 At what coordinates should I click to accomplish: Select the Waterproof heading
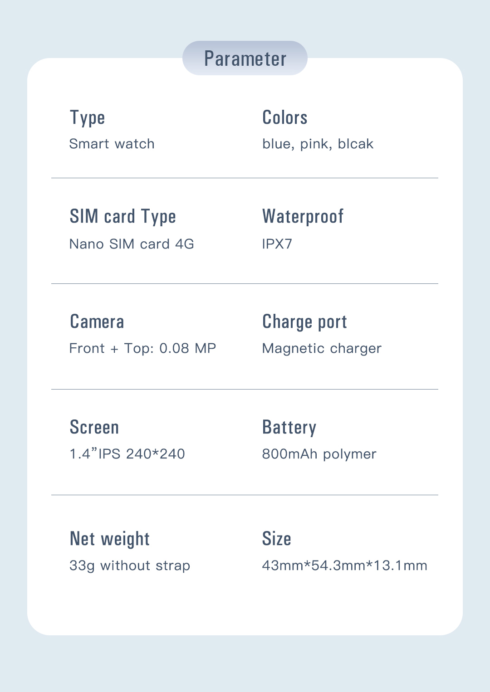pos(303,217)
